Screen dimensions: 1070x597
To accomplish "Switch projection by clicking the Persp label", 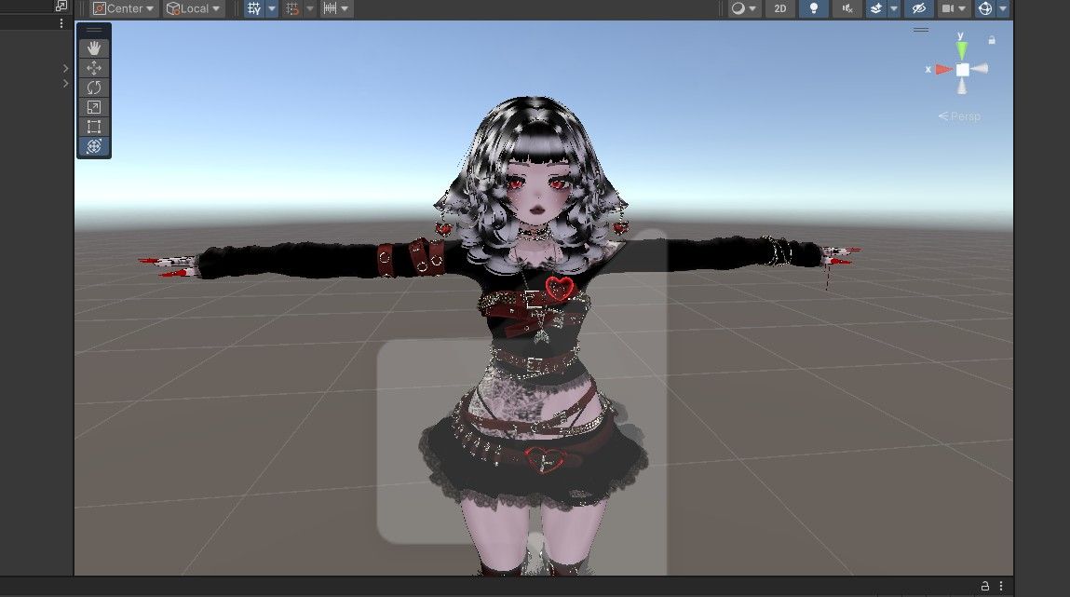I will click(959, 116).
